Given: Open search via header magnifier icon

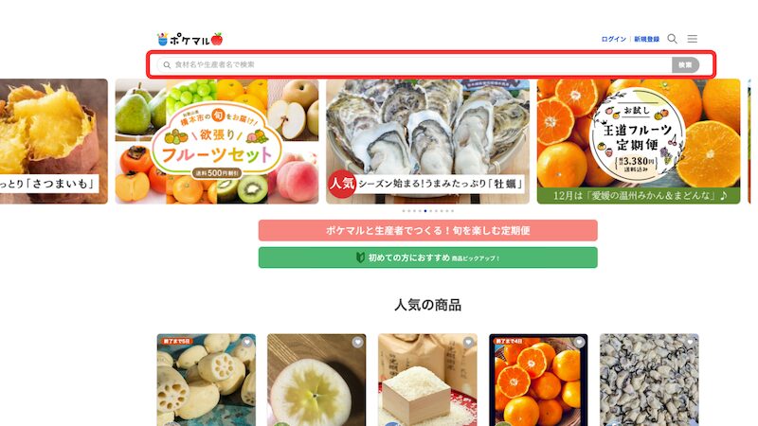Looking at the screenshot, I should coord(672,39).
